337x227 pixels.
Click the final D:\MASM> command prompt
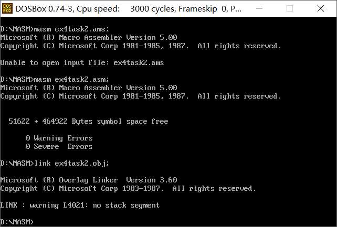tap(17, 222)
